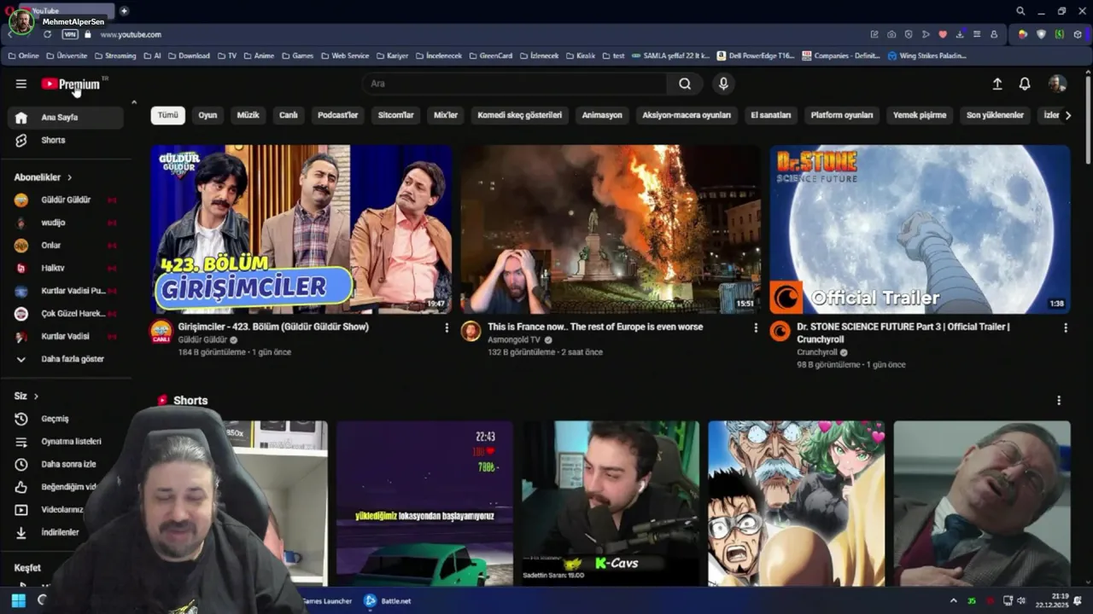Open the Güldür Güldür subscription

tap(65, 200)
